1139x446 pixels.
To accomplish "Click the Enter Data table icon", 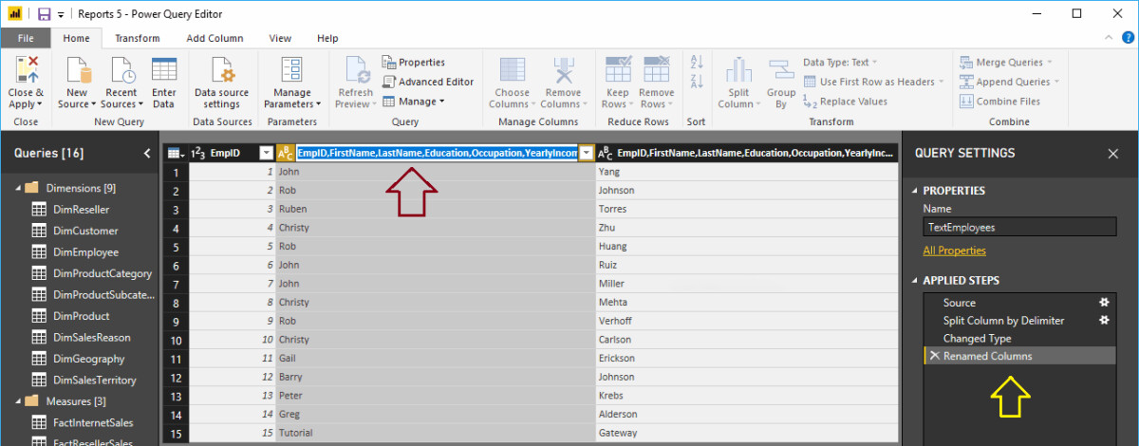I will [x=164, y=69].
